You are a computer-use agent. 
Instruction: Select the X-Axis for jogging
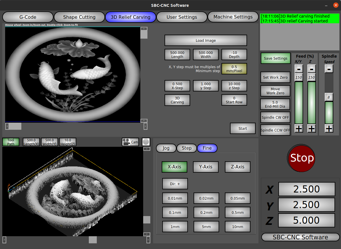pyautogui.click(x=174, y=167)
